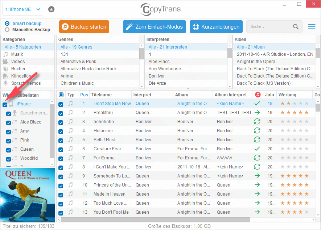Switch via Zum Einfach-Modus button
This screenshot has width=321, height=230.
[x=155, y=26]
